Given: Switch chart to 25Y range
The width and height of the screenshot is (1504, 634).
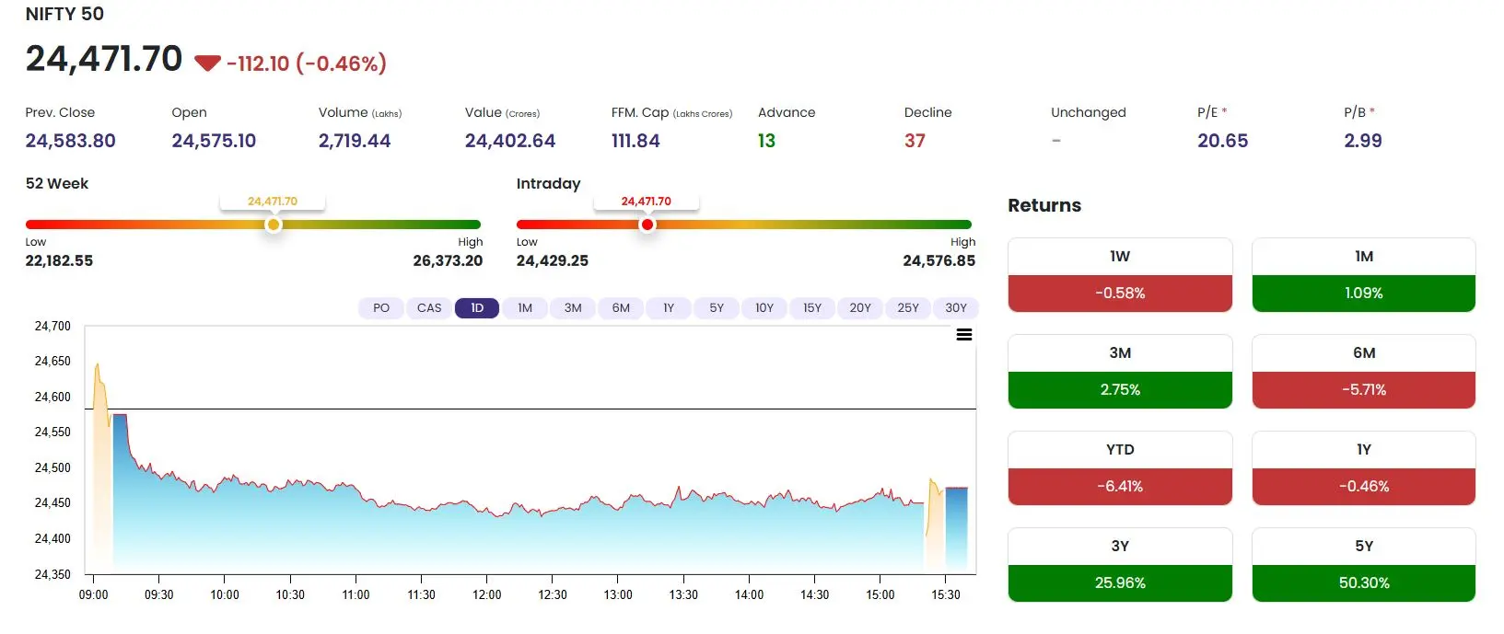Looking at the screenshot, I should [x=908, y=308].
